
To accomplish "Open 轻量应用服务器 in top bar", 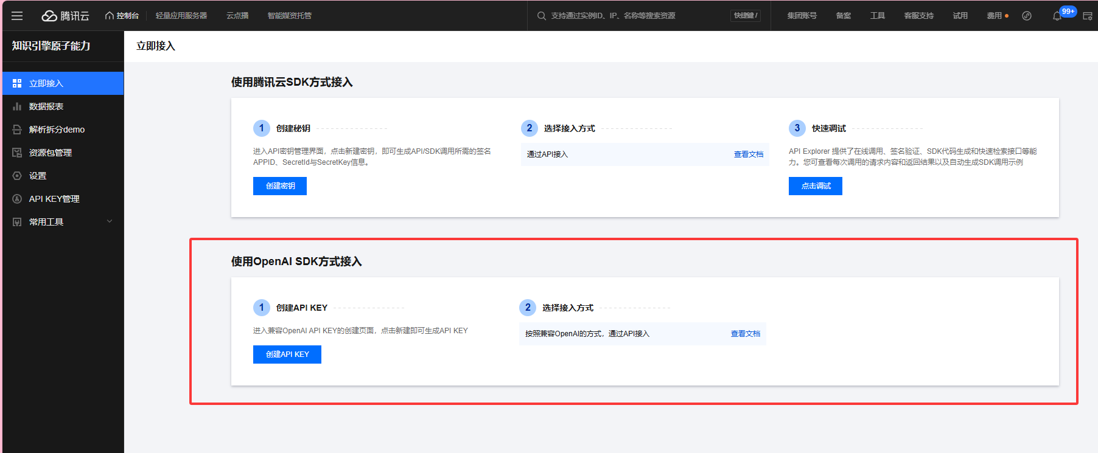I will pos(181,16).
